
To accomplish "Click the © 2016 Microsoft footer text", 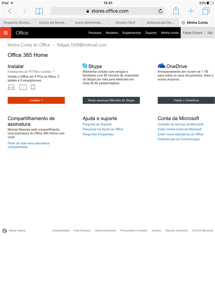I will [x=203, y=231].
